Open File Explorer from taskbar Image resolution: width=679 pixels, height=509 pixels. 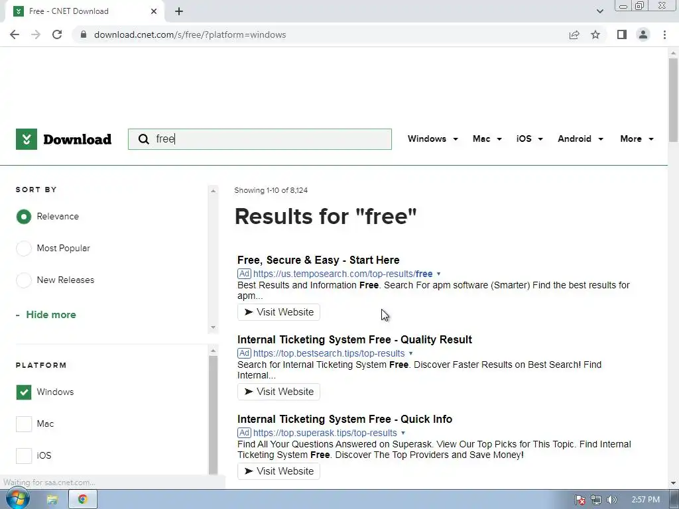click(x=52, y=500)
